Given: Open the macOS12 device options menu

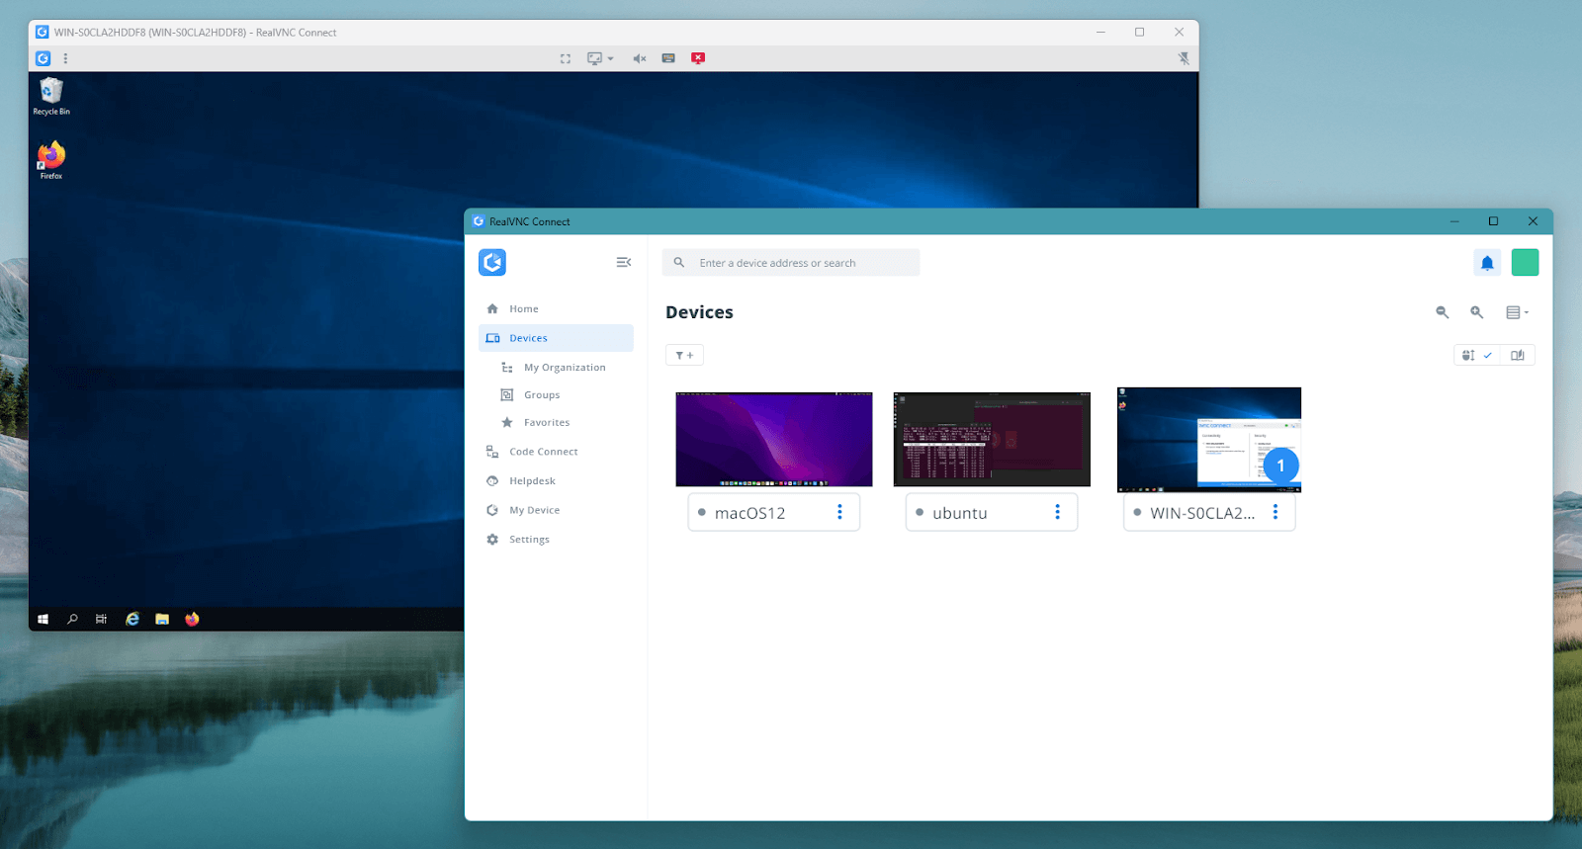Looking at the screenshot, I should click(839, 512).
